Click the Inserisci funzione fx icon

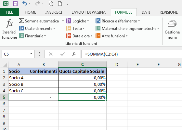pyautogui.click(x=9, y=23)
